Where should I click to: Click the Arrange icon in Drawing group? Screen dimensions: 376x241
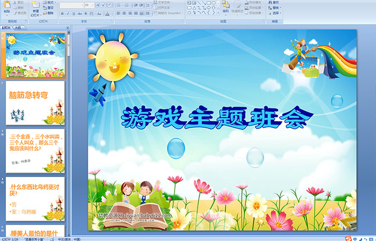click(x=226, y=8)
